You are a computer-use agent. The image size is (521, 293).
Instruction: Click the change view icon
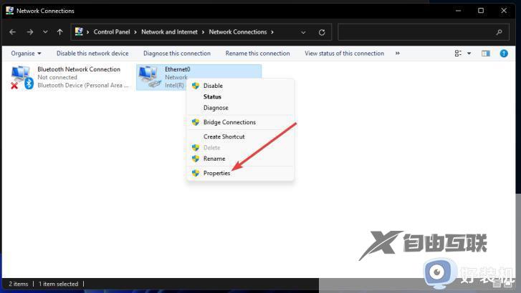coord(458,54)
